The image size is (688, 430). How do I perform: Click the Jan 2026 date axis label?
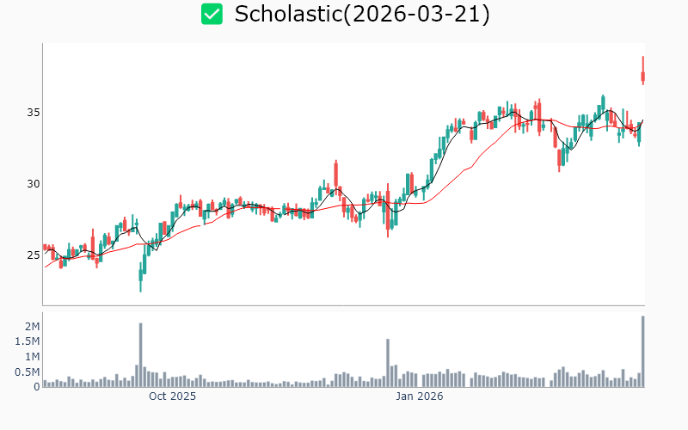click(419, 396)
